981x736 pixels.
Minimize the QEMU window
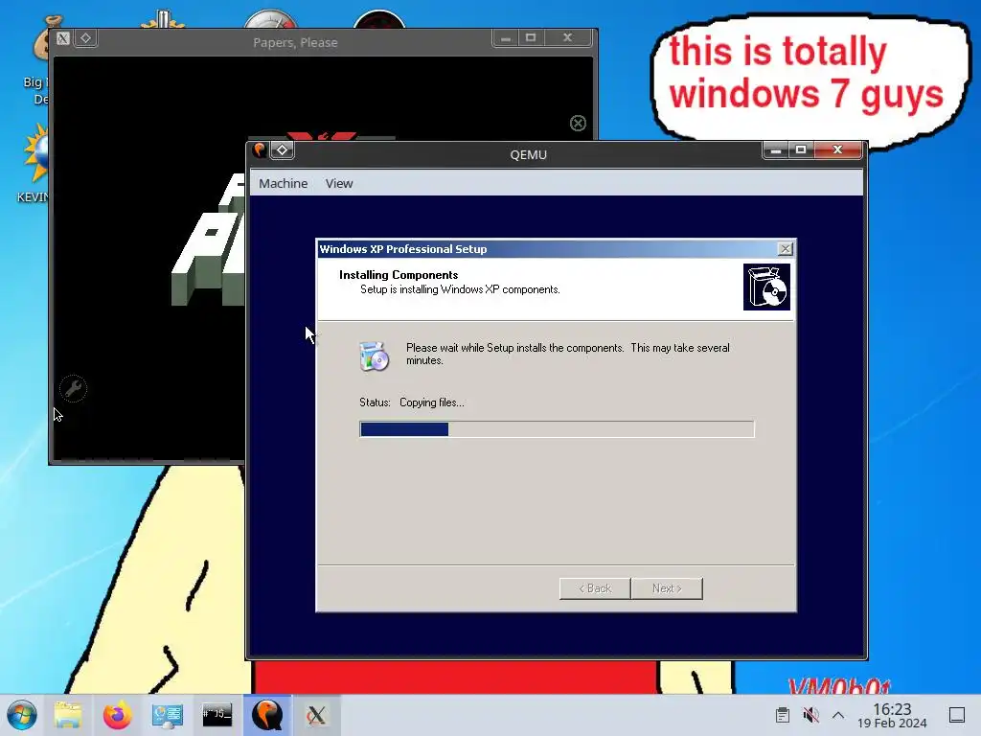point(776,150)
